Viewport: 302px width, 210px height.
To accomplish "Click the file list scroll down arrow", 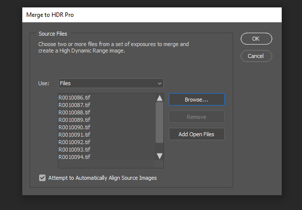I will click(x=159, y=156).
